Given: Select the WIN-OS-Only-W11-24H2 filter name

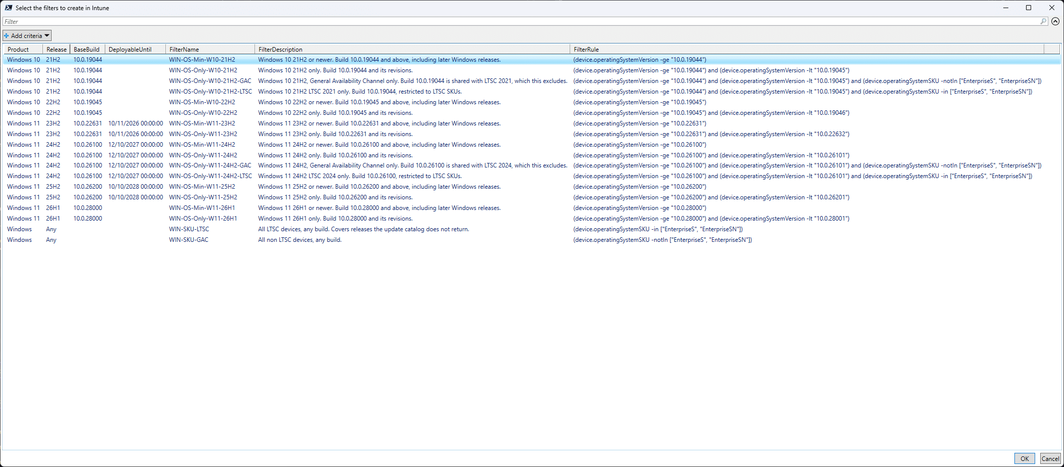Looking at the screenshot, I should pos(203,155).
